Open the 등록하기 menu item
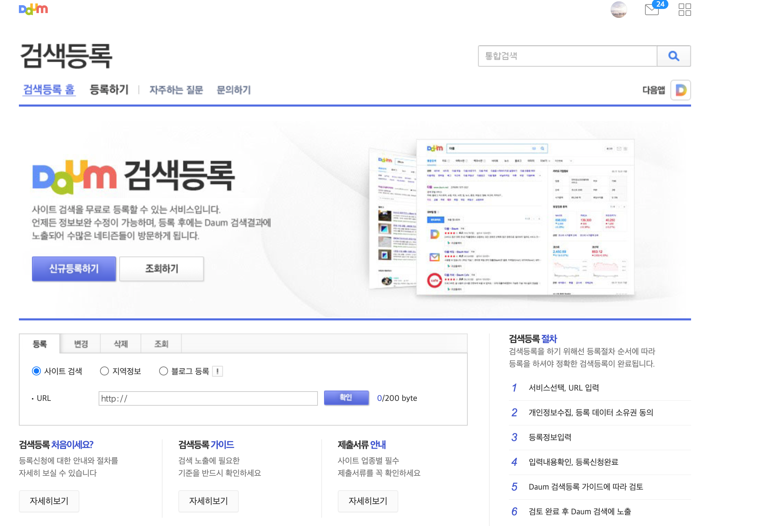 click(109, 90)
